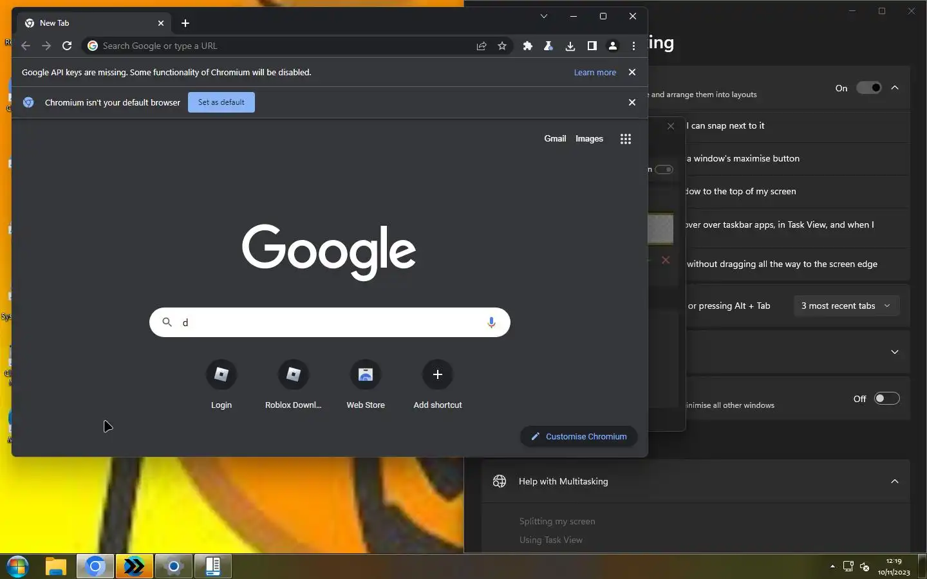Click Customise Chromium button
Screen dimensions: 927x579
pos(579,436)
